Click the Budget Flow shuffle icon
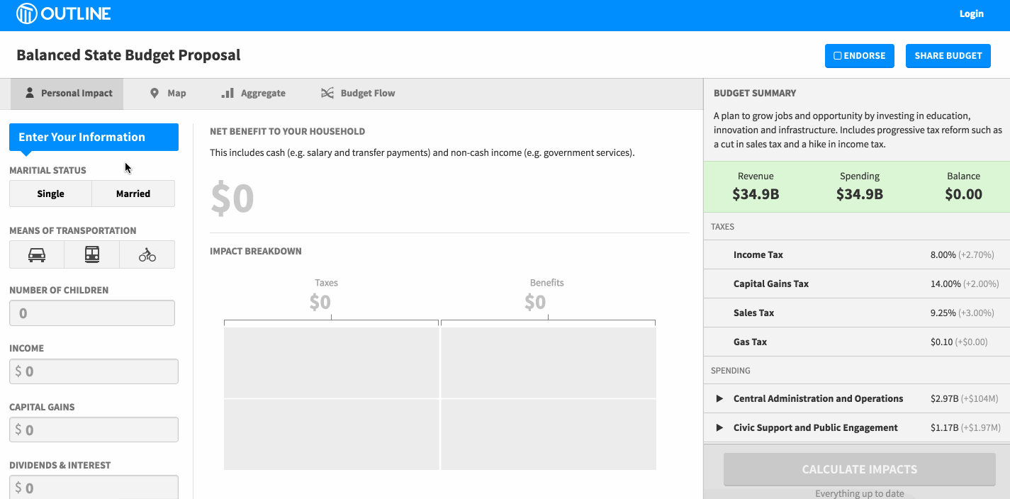Image resolution: width=1010 pixels, height=499 pixels. 327,93
